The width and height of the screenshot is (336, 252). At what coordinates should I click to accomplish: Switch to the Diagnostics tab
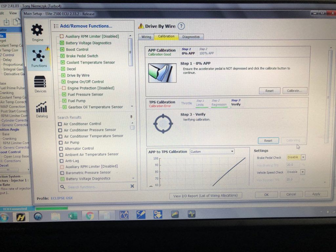click(191, 37)
